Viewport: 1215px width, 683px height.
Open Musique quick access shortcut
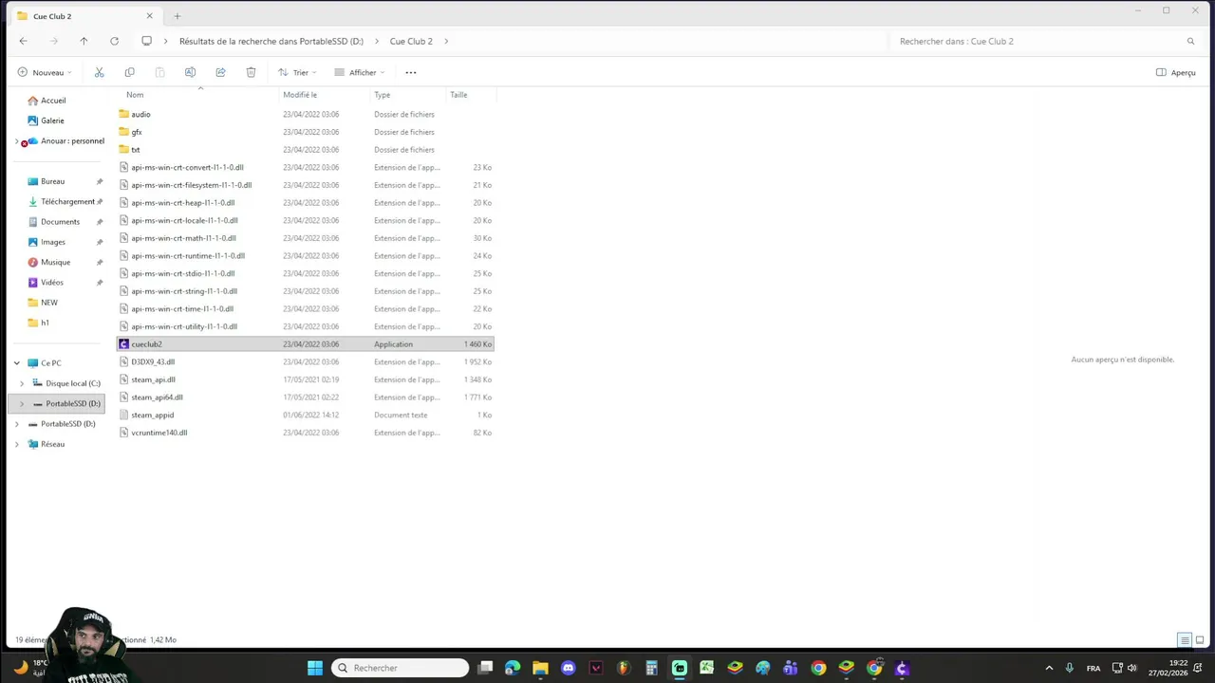55,262
